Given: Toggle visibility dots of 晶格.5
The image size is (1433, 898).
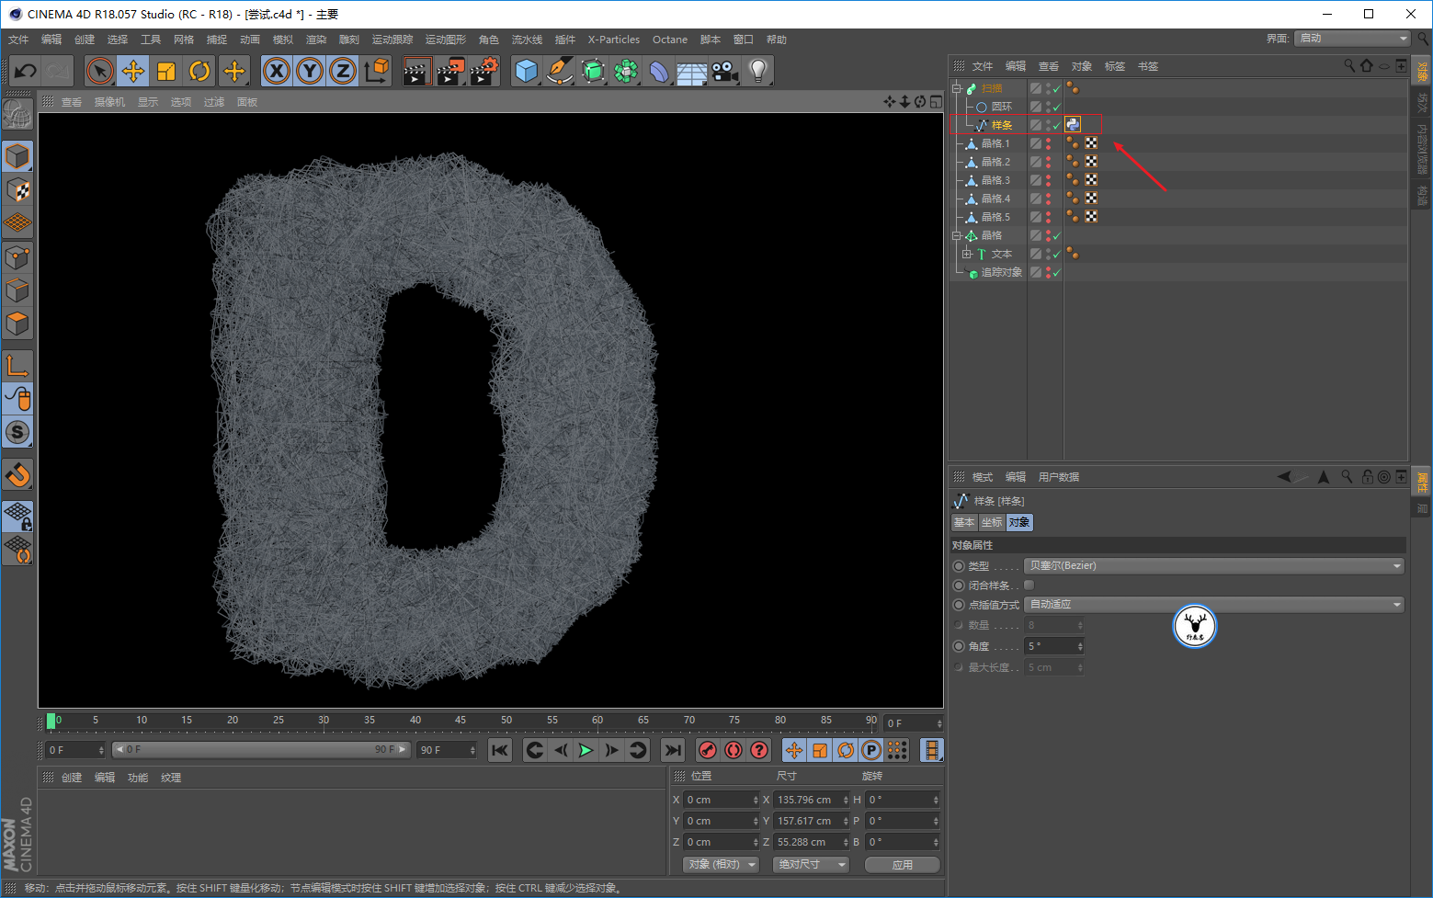Looking at the screenshot, I should [x=1048, y=217].
